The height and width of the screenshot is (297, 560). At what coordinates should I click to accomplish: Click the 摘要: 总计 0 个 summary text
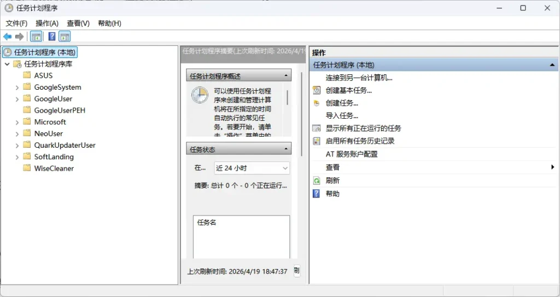click(x=241, y=185)
